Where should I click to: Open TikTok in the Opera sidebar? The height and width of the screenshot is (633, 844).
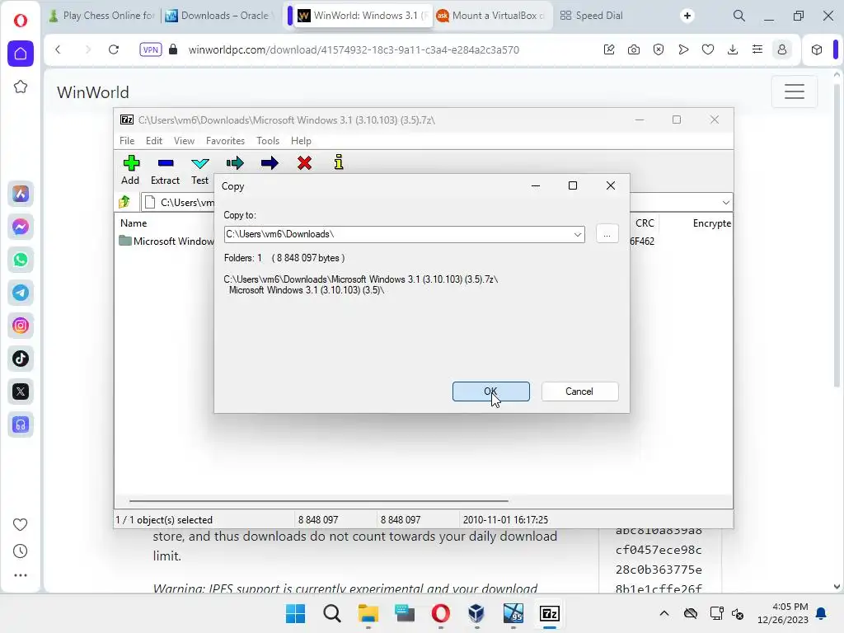click(x=21, y=359)
